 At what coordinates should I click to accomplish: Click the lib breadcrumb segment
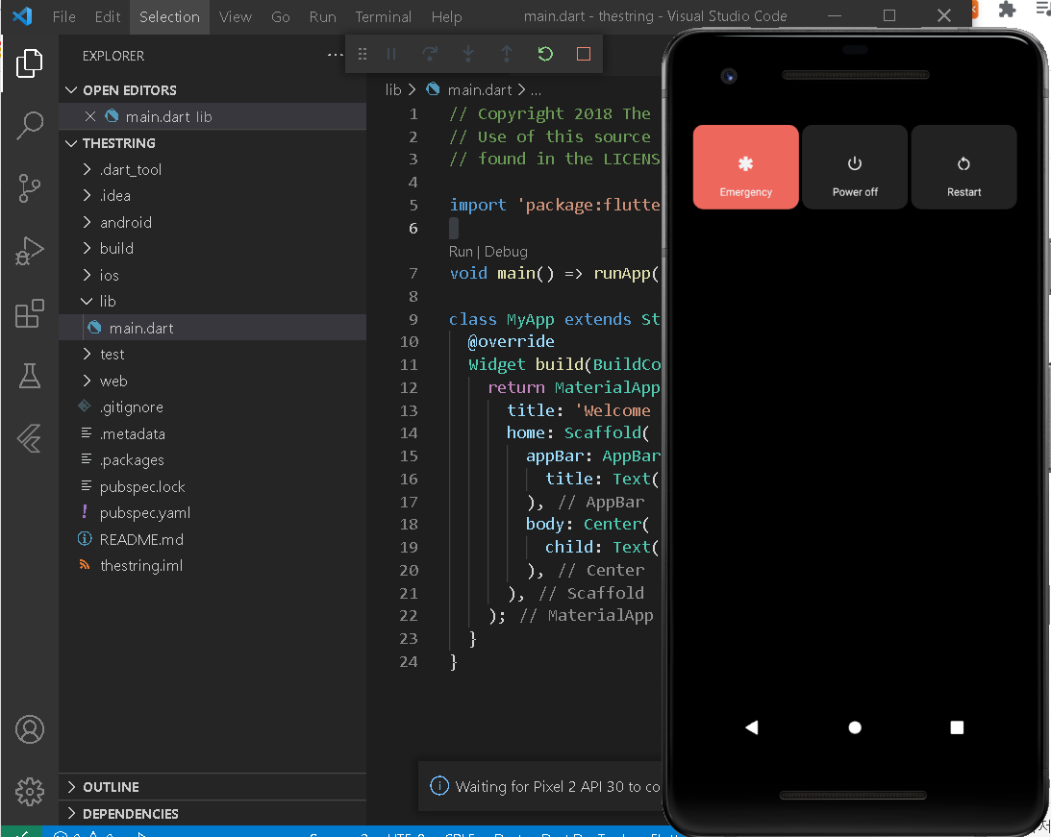point(393,89)
